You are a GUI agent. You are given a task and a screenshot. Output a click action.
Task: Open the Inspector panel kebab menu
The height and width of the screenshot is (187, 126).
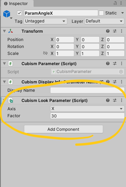click(x=121, y=3)
